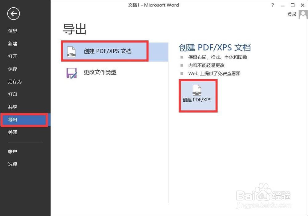308x216 pixels.
Task: Click the document icon on 创建 PDF/XPS button
Action: [x=197, y=90]
